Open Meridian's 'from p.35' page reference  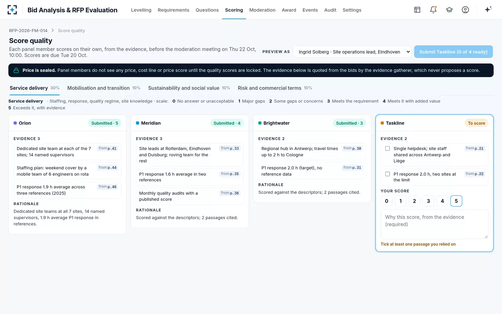(230, 174)
